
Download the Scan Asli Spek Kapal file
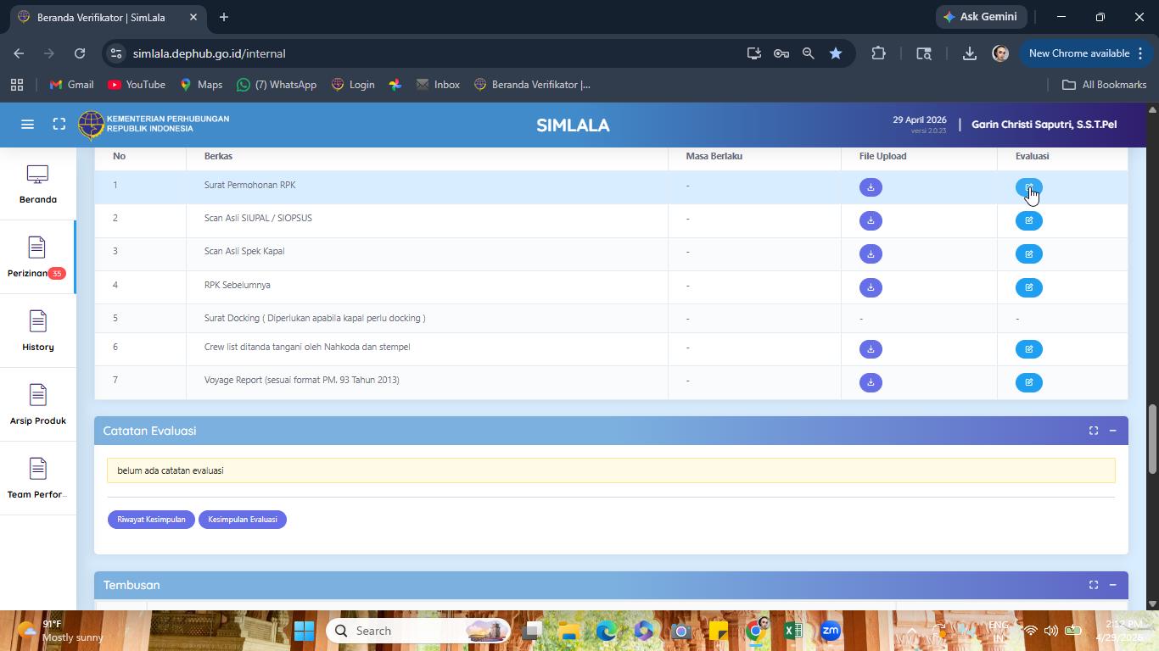tap(871, 253)
